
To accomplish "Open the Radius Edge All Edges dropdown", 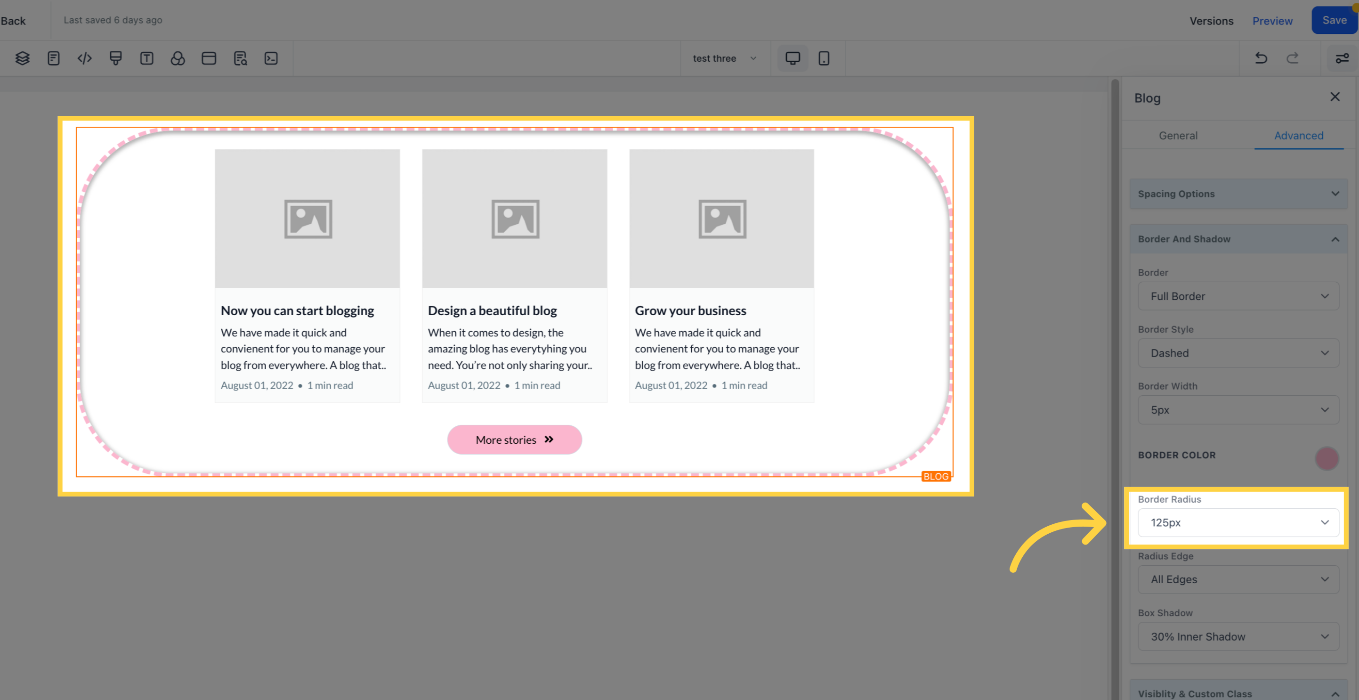I will 1238,579.
